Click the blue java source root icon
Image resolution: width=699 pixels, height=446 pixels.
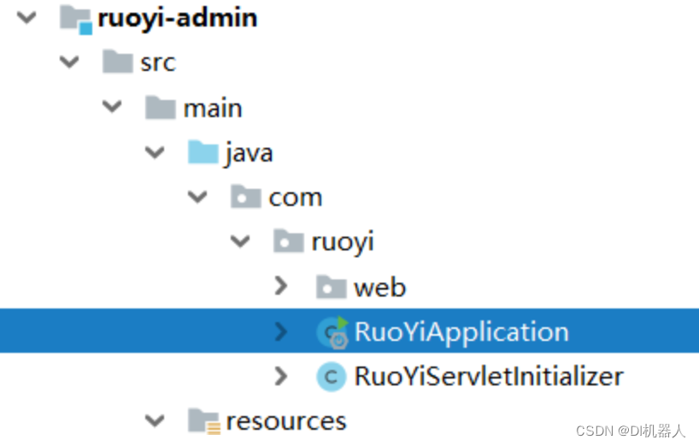203,152
